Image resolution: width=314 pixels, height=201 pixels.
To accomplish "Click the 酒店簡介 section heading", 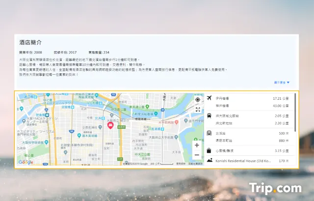I will 30,43.
